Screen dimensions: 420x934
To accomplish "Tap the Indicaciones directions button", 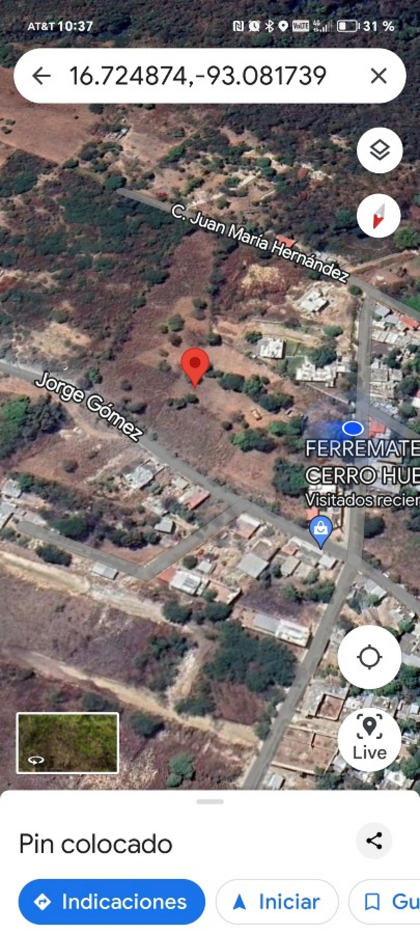I will point(112,901).
